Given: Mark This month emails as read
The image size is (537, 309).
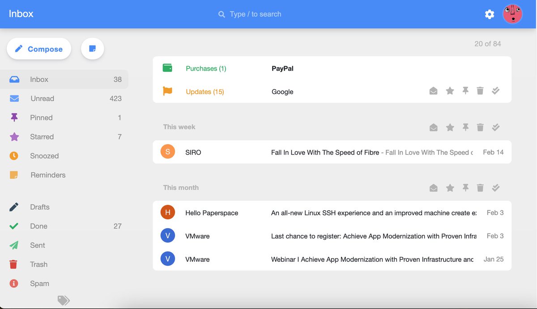Looking at the screenshot, I should click(433, 188).
